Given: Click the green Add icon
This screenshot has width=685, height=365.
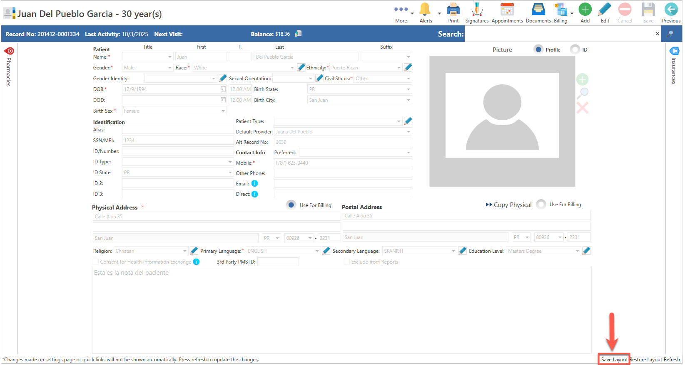Looking at the screenshot, I should pyautogui.click(x=585, y=9).
